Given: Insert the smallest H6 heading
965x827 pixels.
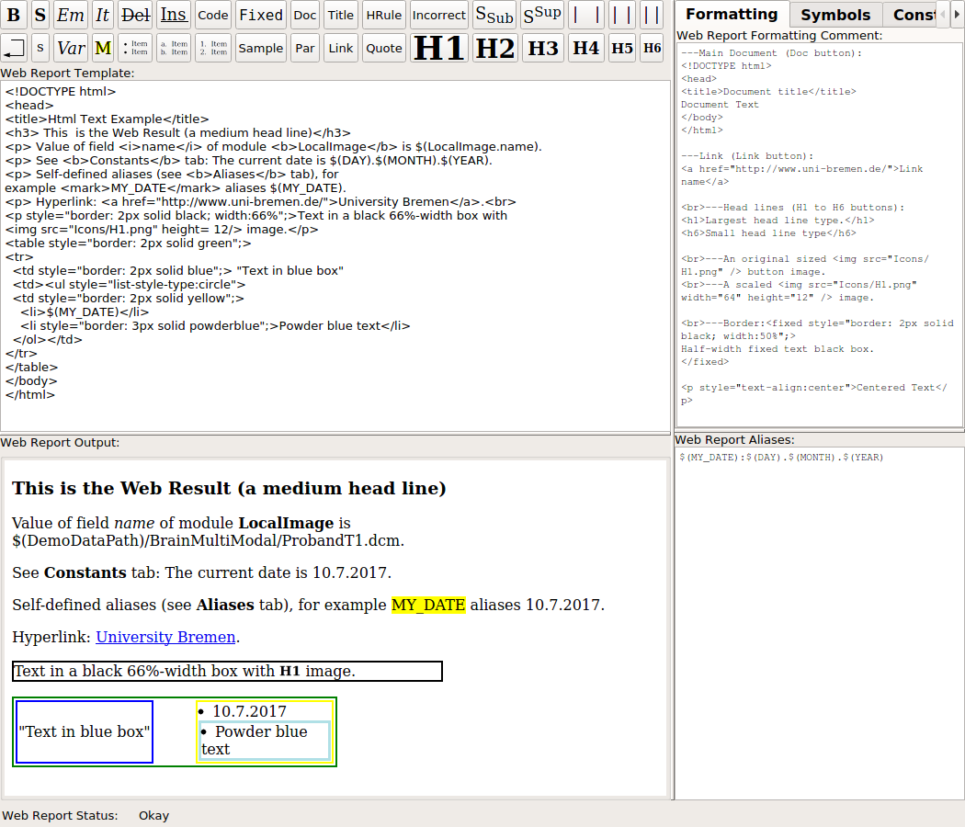Looking at the screenshot, I should point(652,48).
